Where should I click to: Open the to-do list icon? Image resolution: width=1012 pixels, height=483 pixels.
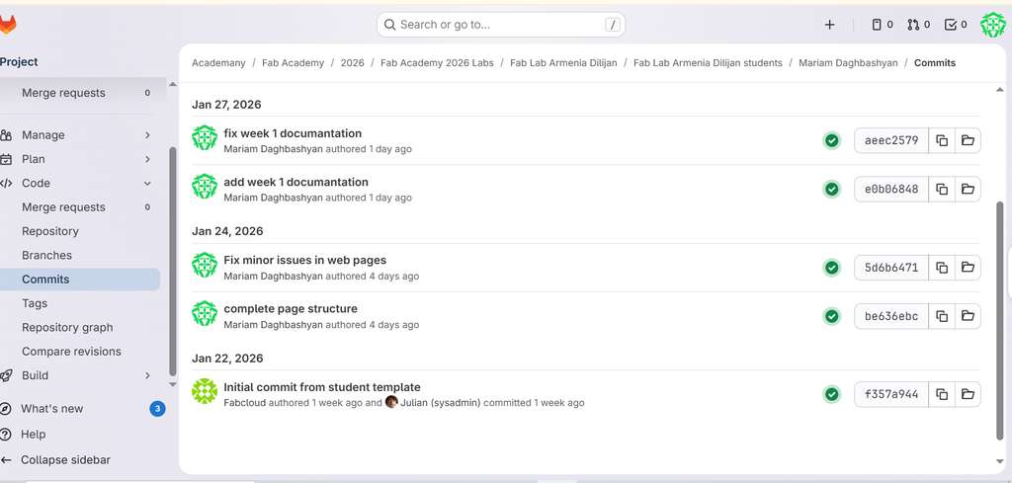(x=956, y=25)
